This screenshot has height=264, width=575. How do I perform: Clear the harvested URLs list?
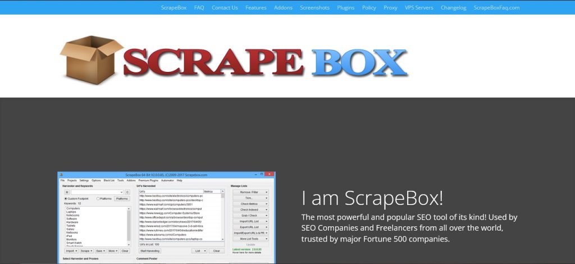(216, 251)
